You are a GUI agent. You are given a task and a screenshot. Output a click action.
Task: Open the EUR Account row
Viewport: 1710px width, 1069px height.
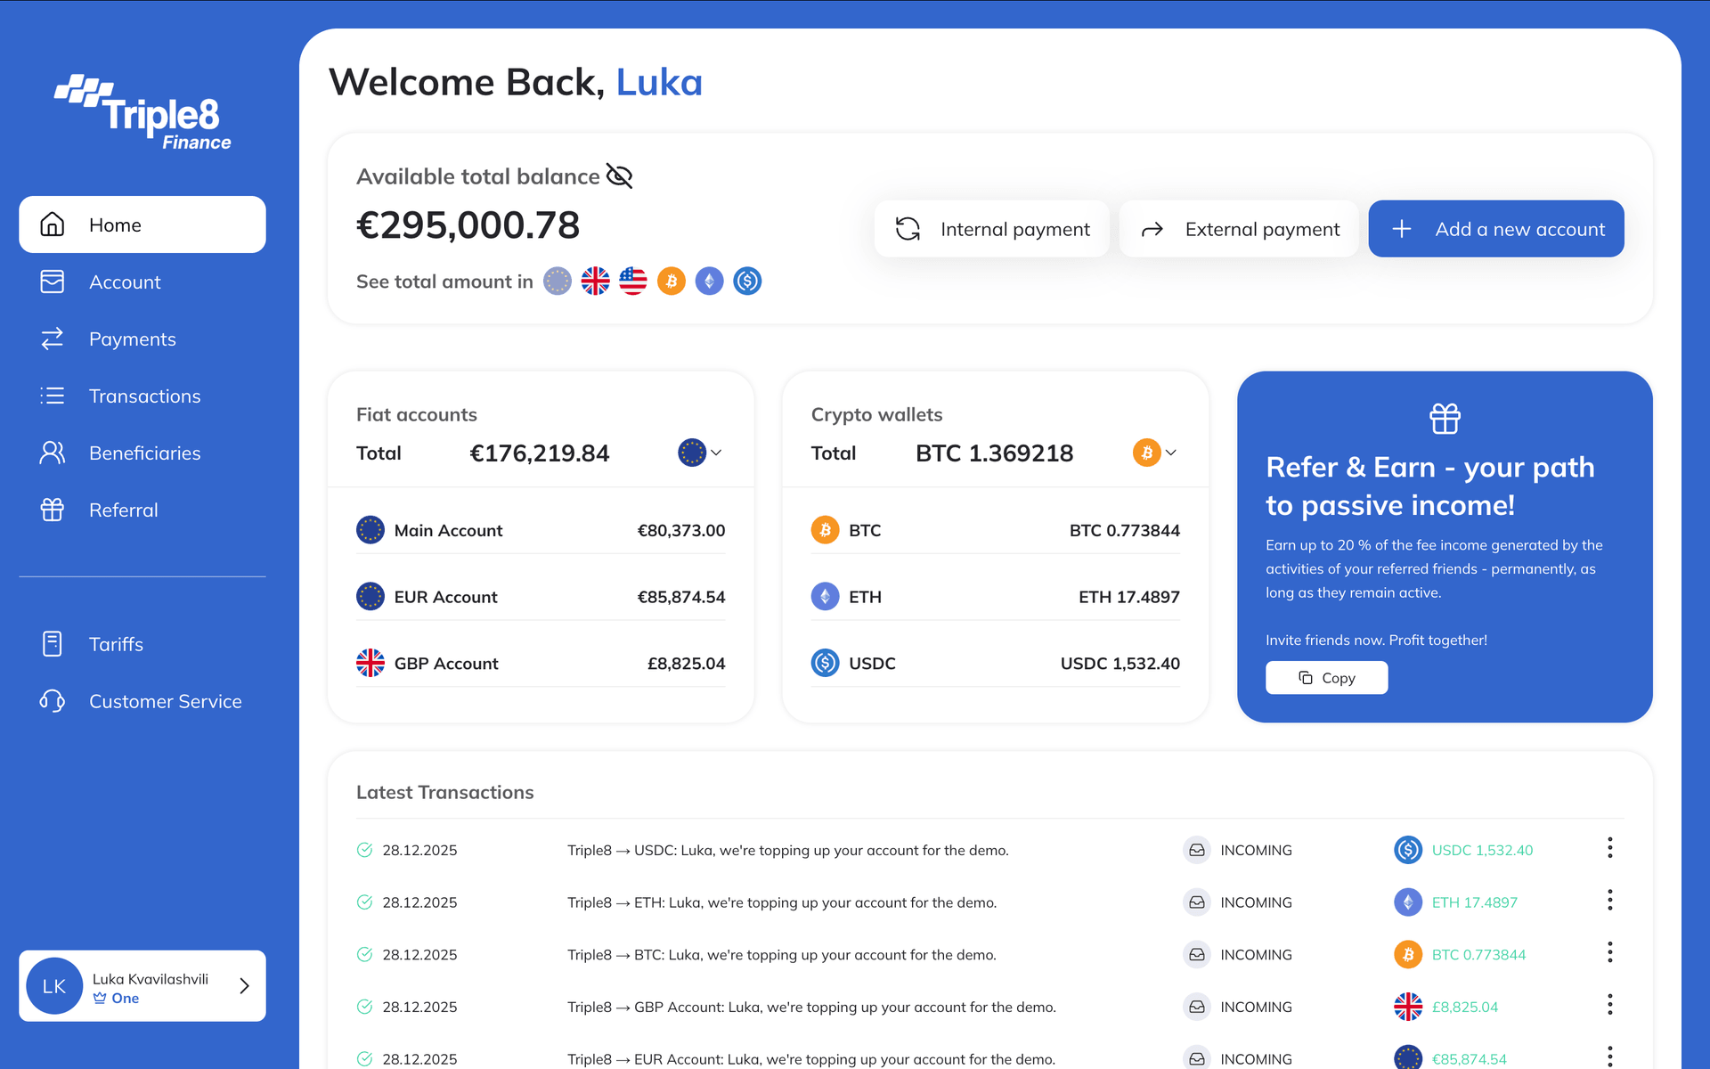(541, 597)
